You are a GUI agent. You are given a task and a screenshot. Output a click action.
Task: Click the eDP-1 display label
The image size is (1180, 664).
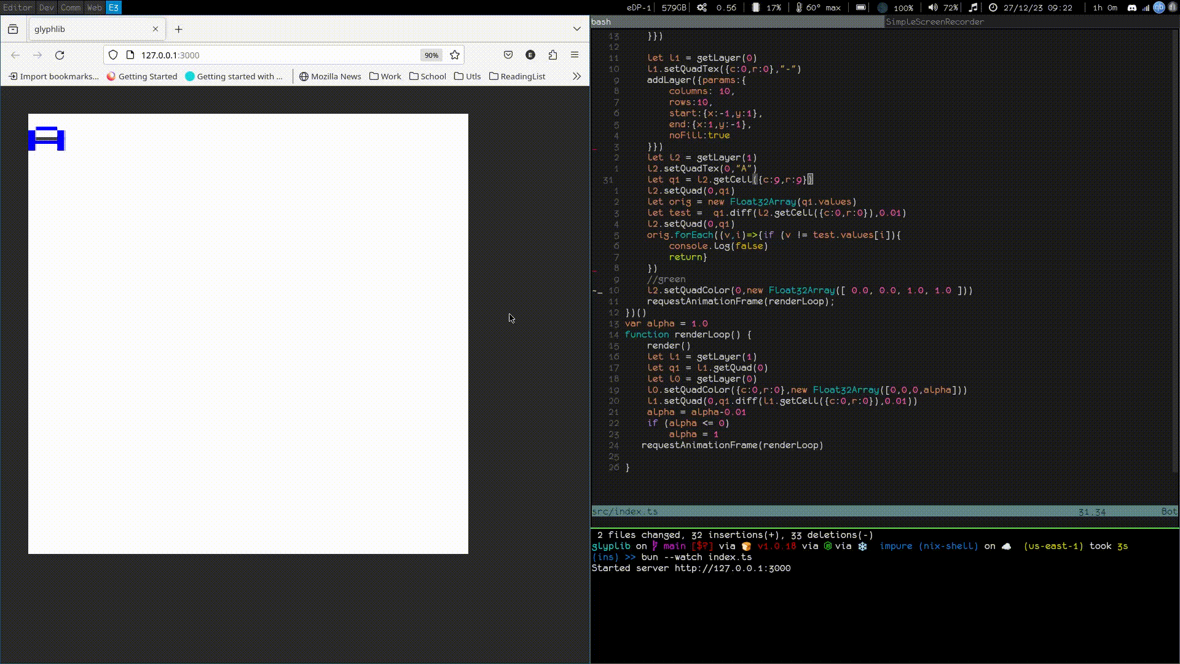pos(639,7)
